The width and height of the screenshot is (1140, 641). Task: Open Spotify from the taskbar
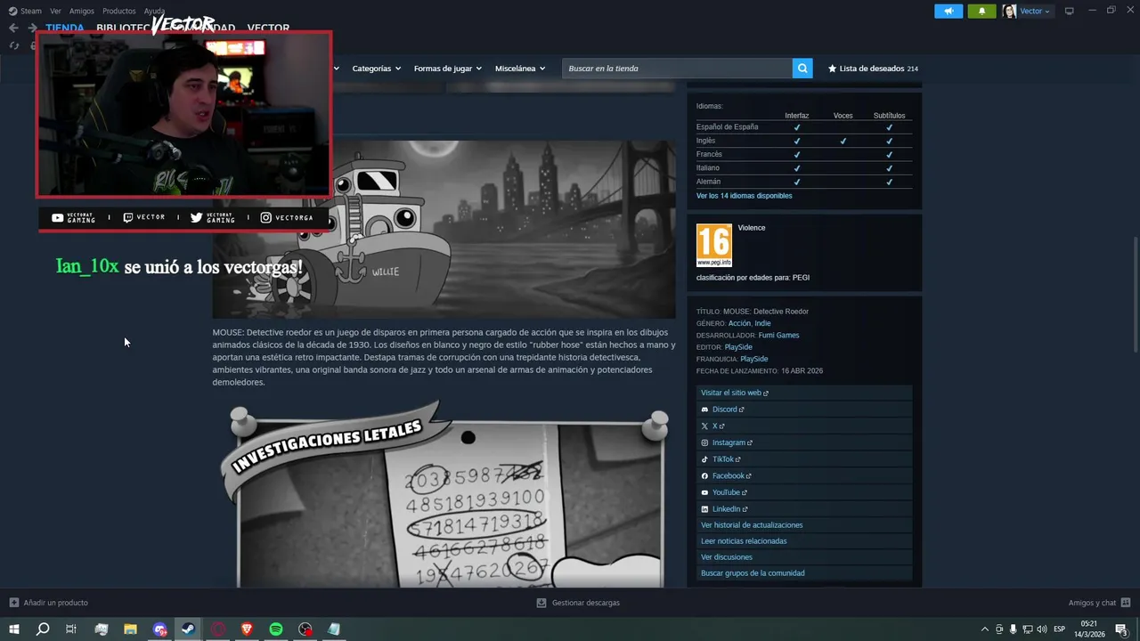click(276, 629)
